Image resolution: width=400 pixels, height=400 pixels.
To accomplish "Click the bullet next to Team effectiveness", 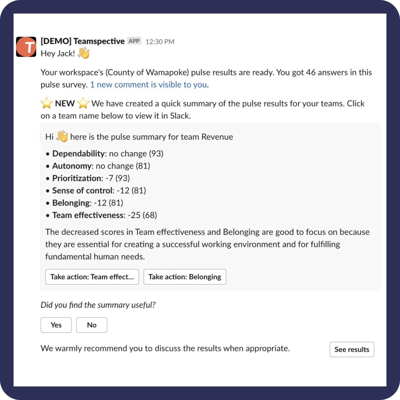I will point(47,215).
